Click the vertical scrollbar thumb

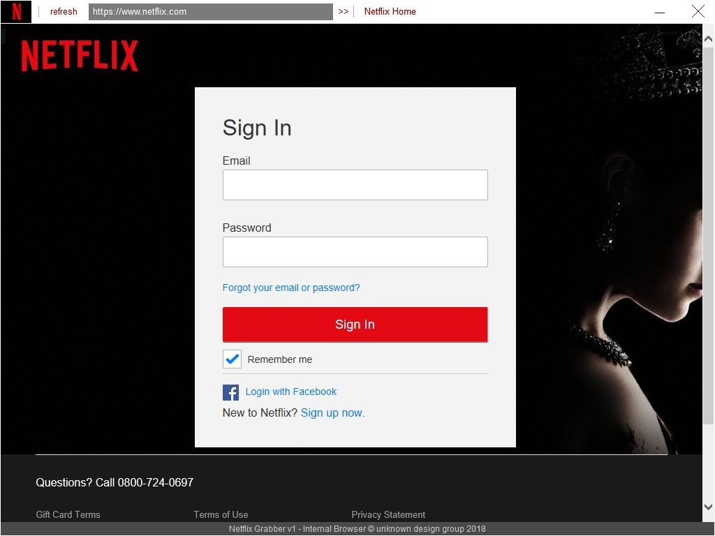coord(708,234)
